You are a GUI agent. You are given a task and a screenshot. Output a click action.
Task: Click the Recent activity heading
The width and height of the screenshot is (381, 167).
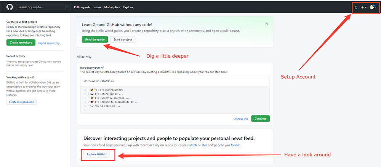(16, 56)
